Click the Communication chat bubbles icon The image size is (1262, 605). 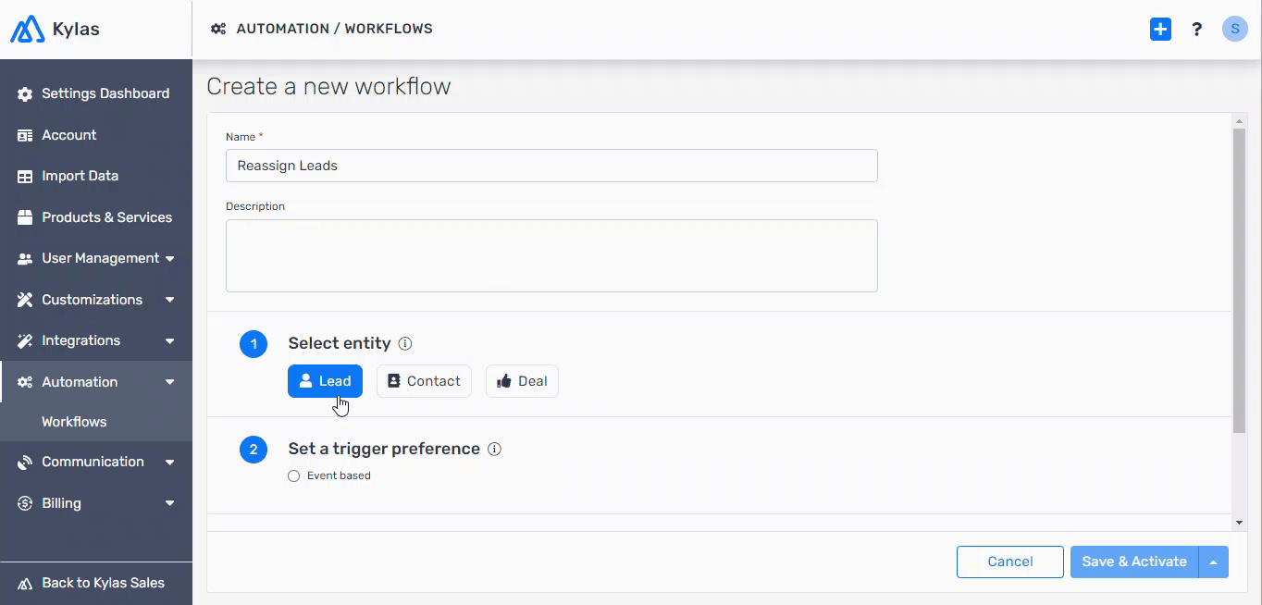[x=25, y=463]
